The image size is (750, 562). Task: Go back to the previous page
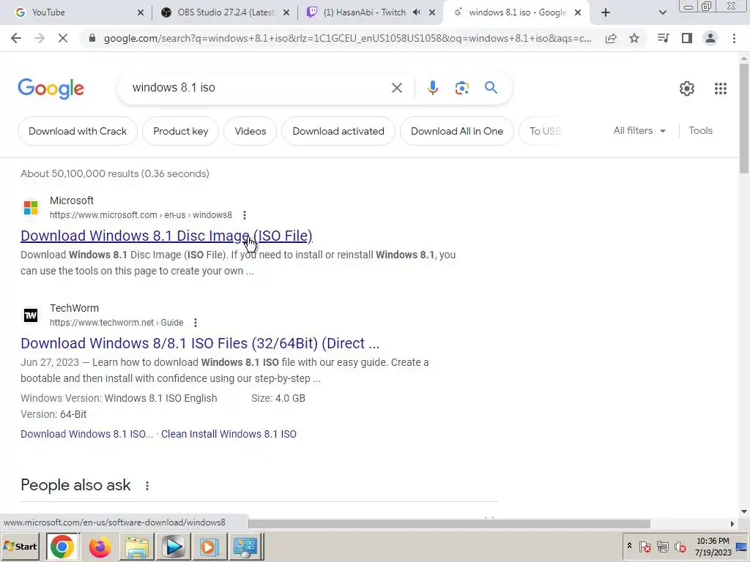16,38
